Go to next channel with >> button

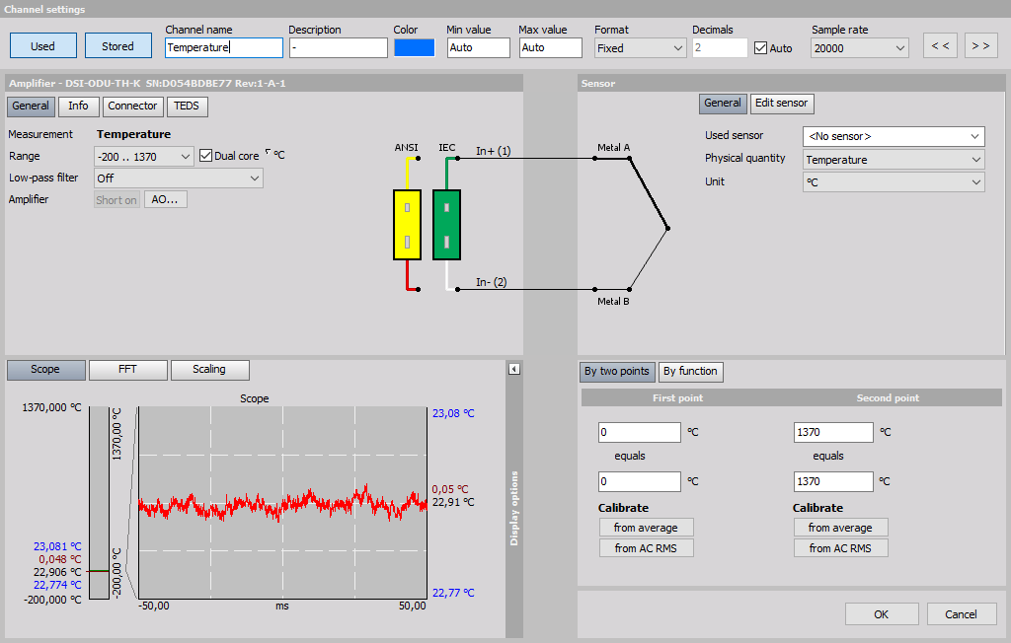pos(980,45)
